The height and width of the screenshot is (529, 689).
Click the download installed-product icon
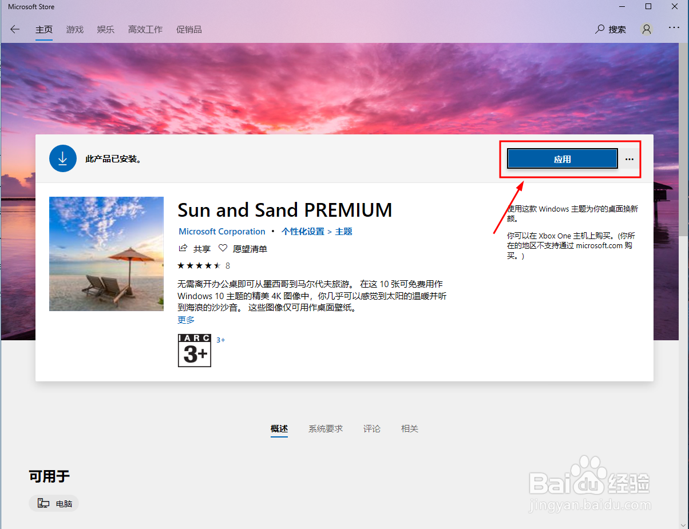click(x=63, y=158)
